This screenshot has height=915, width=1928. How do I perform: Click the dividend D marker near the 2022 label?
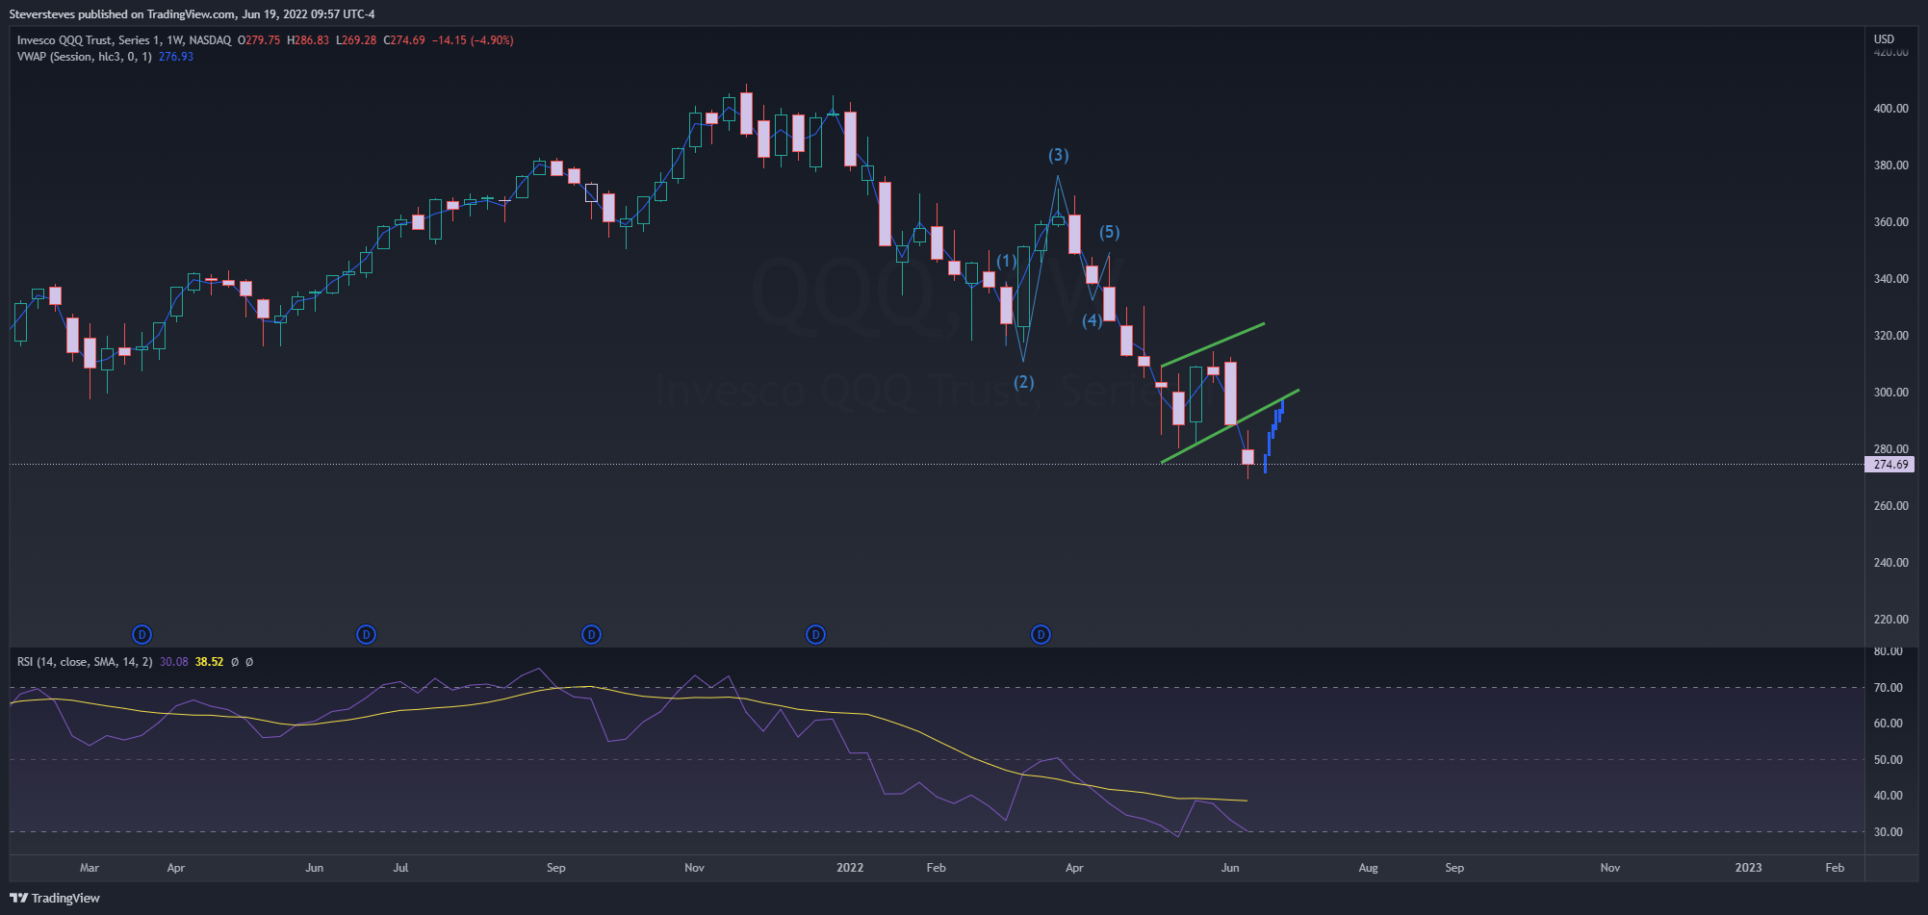[815, 634]
